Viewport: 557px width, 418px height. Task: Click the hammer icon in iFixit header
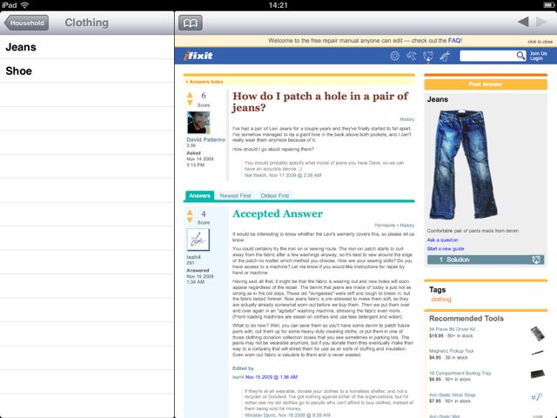(x=412, y=56)
